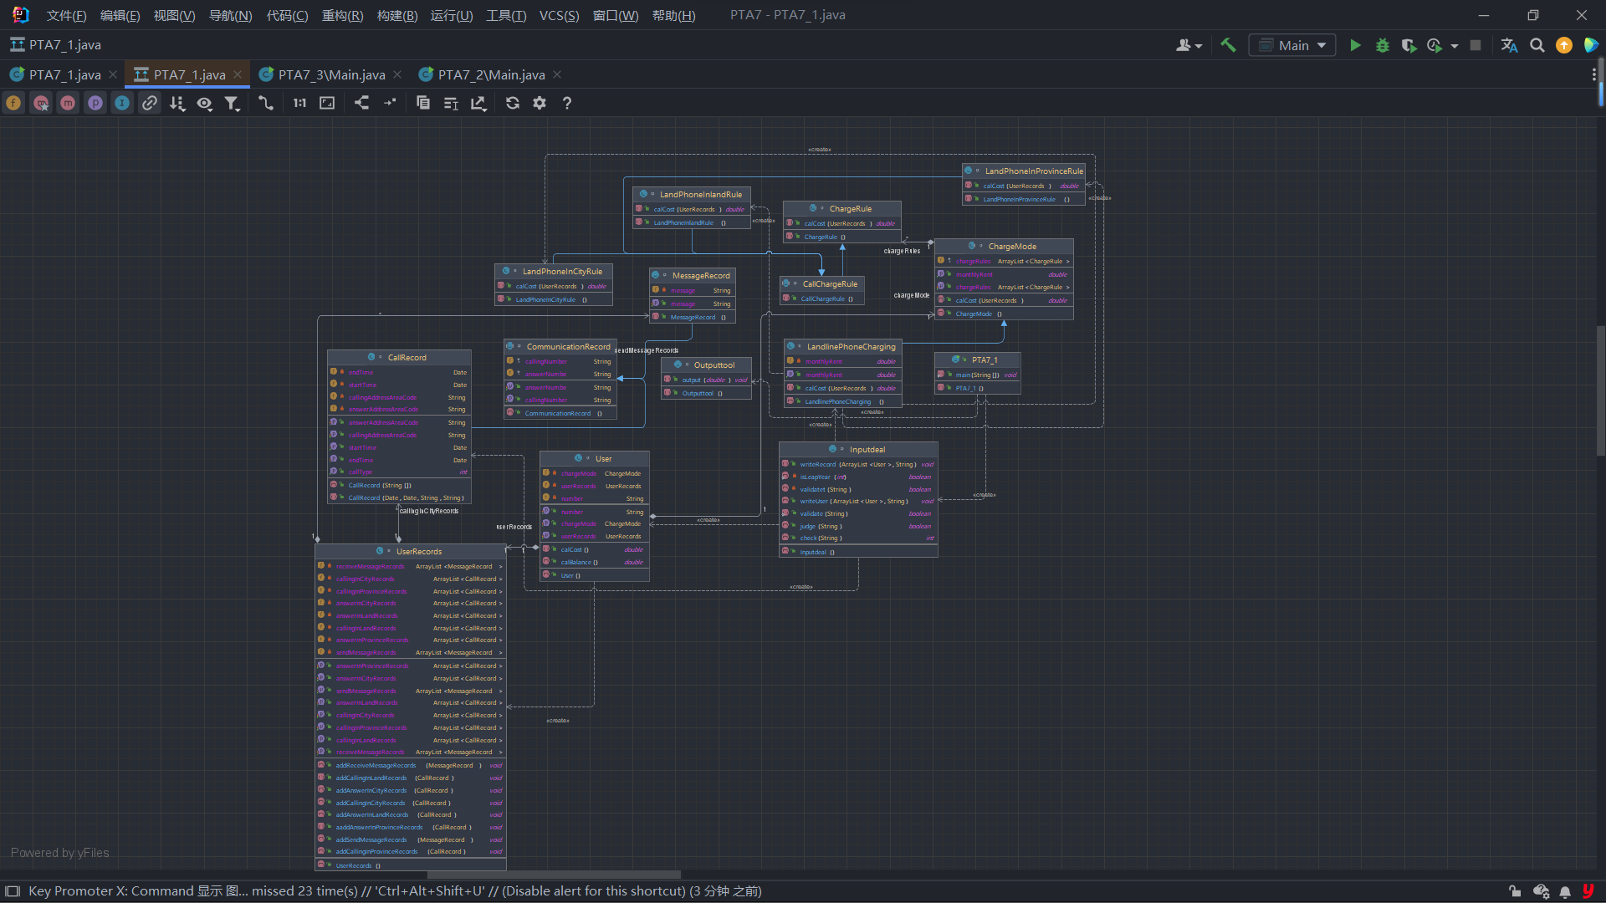Click the Fit Content icon
This screenshot has height=903, width=1606.
click(x=327, y=103)
